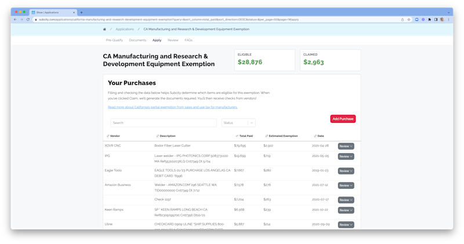Viewport: 464px width, 244px height.
Task: Open the browser three-dot menu
Action: click(x=448, y=20)
